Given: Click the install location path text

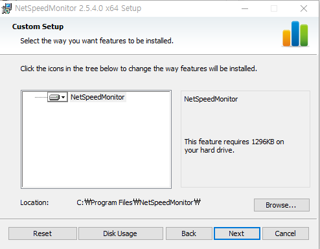Looking at the screenshot, I should point(139,202).
